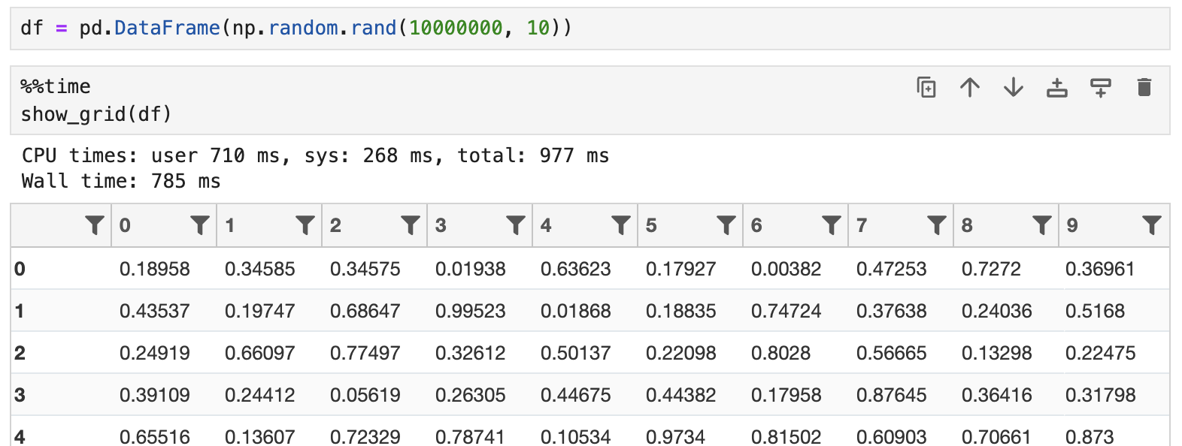Viewport: 1182px width, 446px height.
Task: Filter column 7 values
Action: click(937, 225)
